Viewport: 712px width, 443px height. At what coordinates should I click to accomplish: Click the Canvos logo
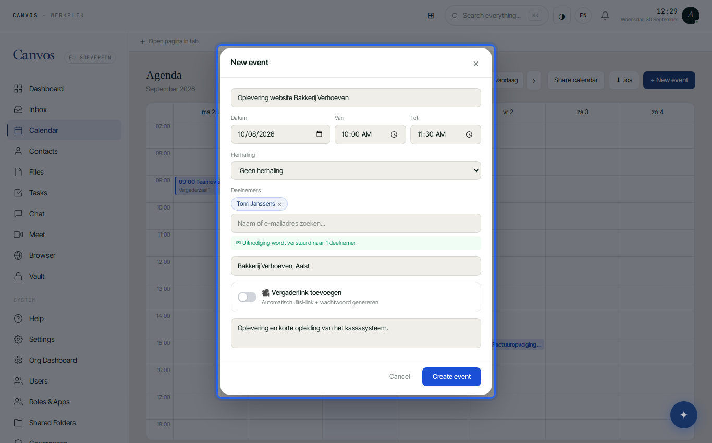[x=34, y=55]
